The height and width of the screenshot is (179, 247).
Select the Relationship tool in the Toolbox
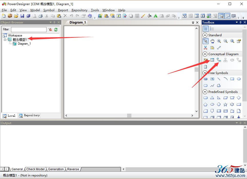click(x=219, y=60)
